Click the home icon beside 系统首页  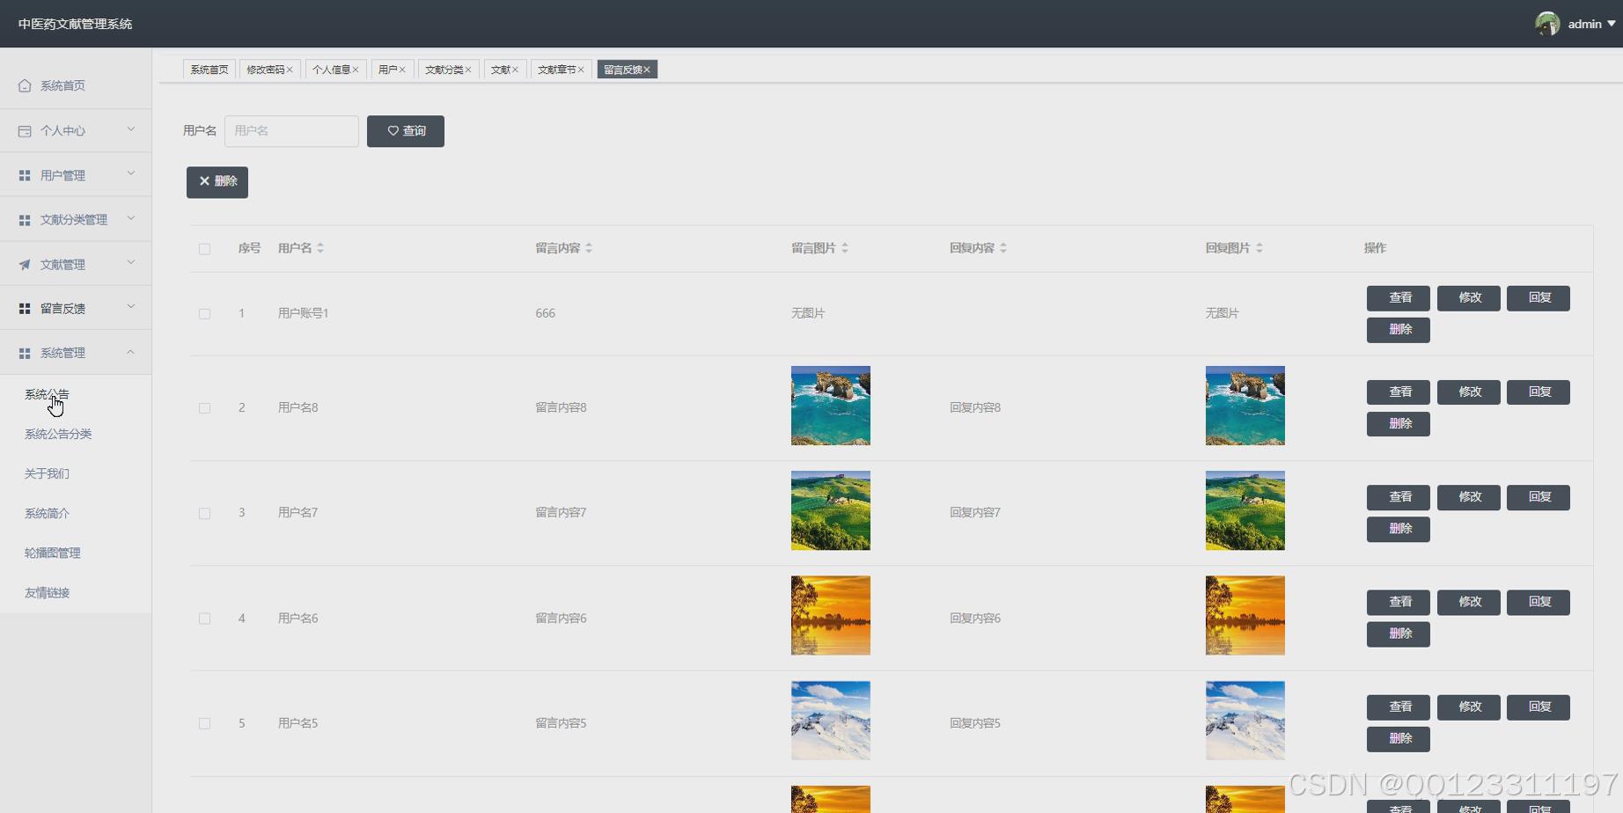point(25,85)
